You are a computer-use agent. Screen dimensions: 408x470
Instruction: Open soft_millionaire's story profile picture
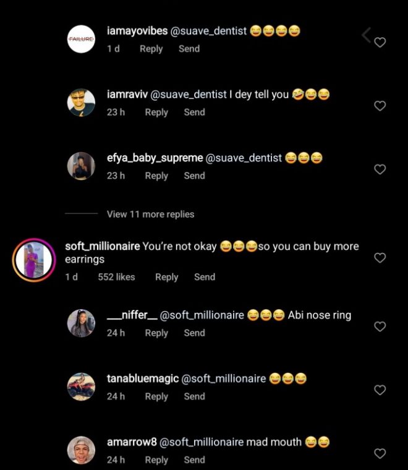(34, 259)
